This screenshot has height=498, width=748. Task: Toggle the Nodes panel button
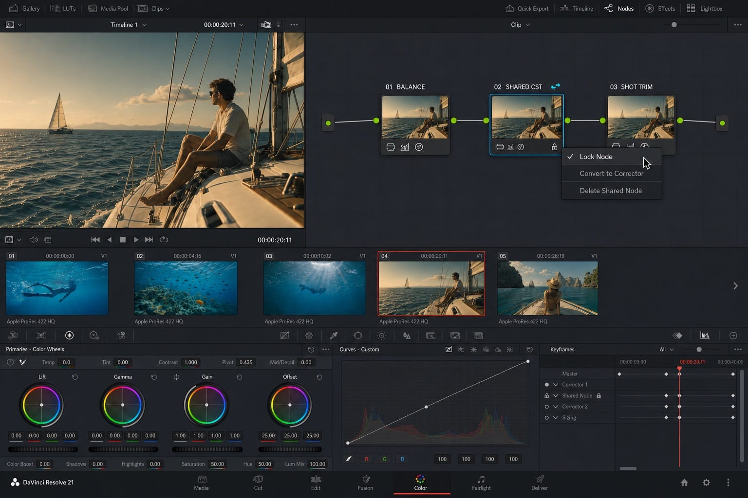point(619,8)
